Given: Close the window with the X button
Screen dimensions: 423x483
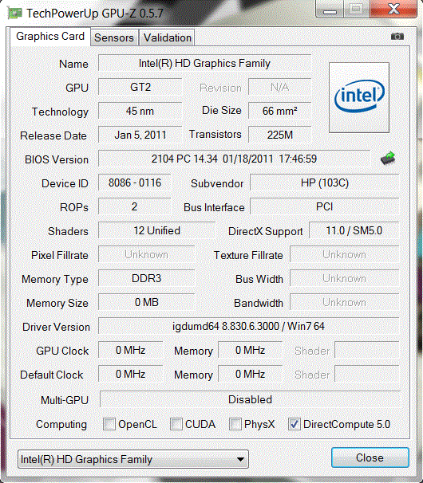Looking at the screenshot, I should 393,9.
